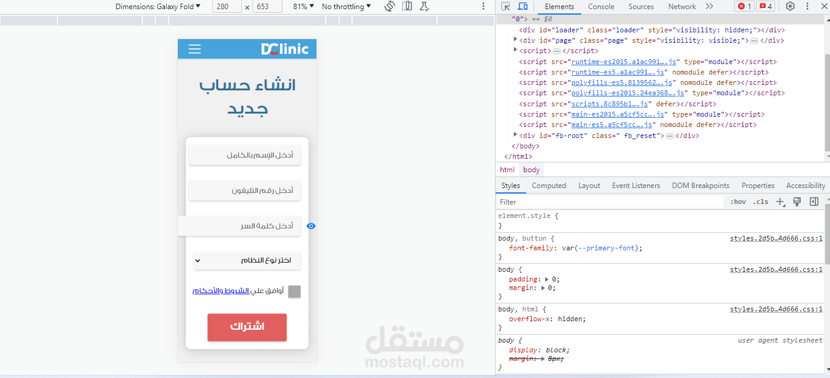Click the new style rule plus icon
The image size is (830, 378).
[780, 201]
